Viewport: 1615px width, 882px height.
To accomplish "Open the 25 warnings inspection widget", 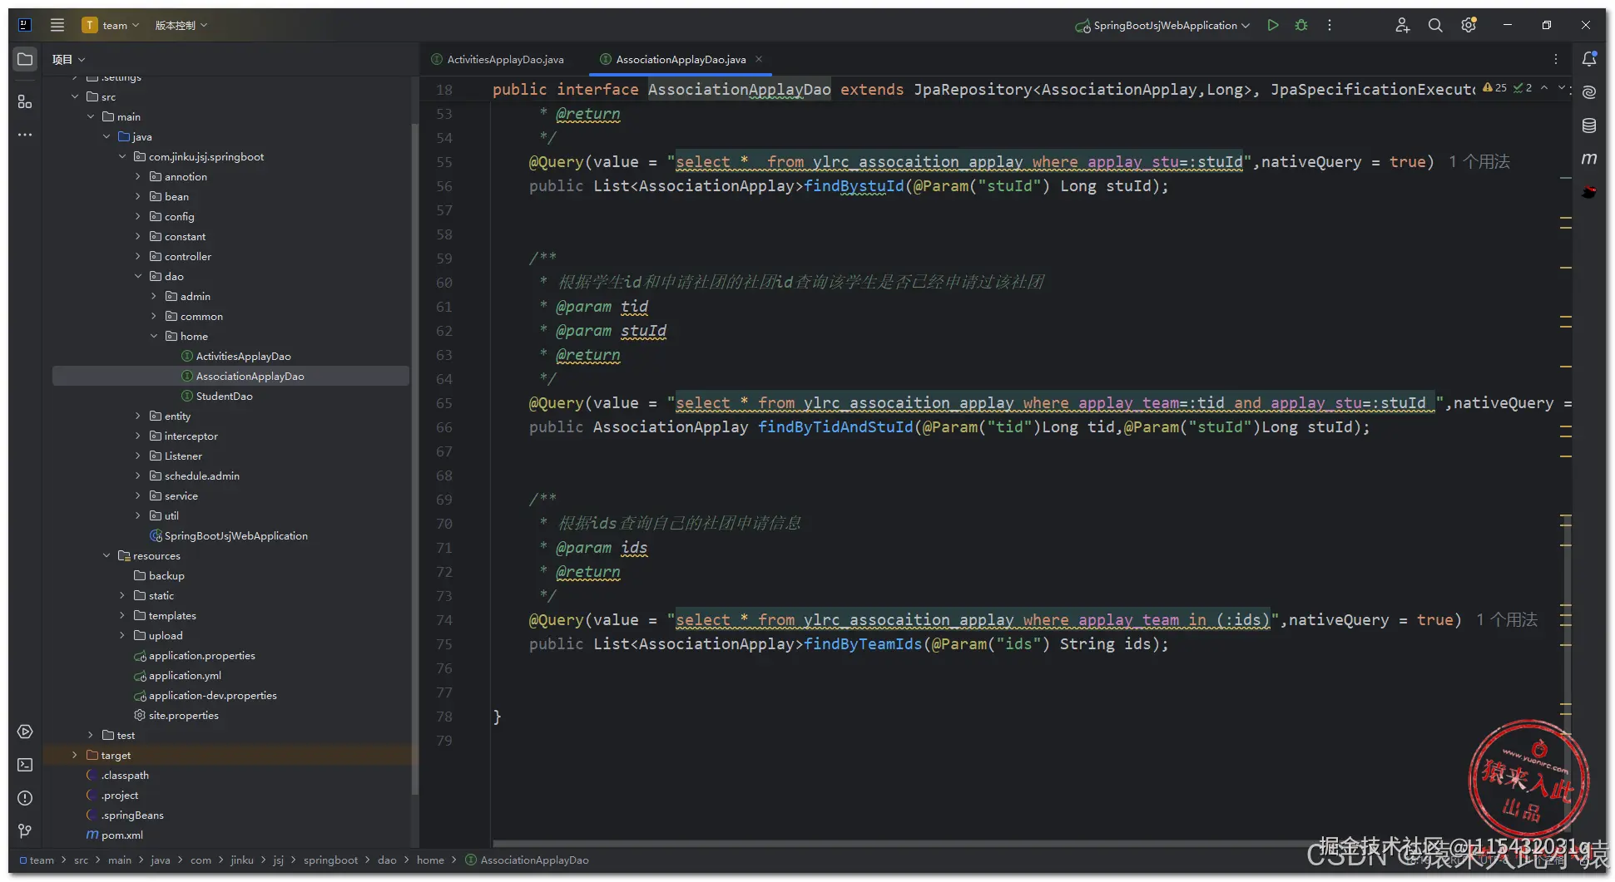I will [x=1494, y=87].
